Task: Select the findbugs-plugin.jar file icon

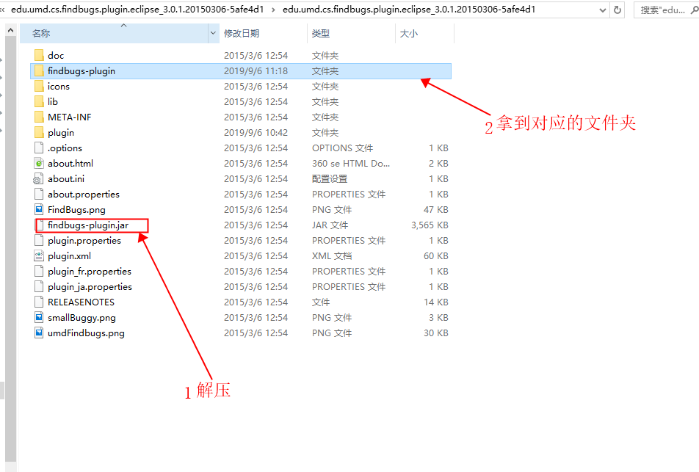Action: coord(40,225)
